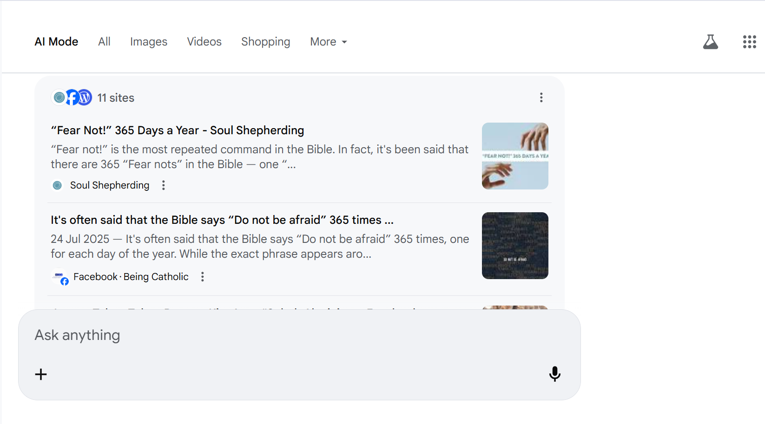Open "Do not be afraid" 365 times link
The height and width of the screenshot is (424, 765).
pyautogui.click(x=222, y=220)
